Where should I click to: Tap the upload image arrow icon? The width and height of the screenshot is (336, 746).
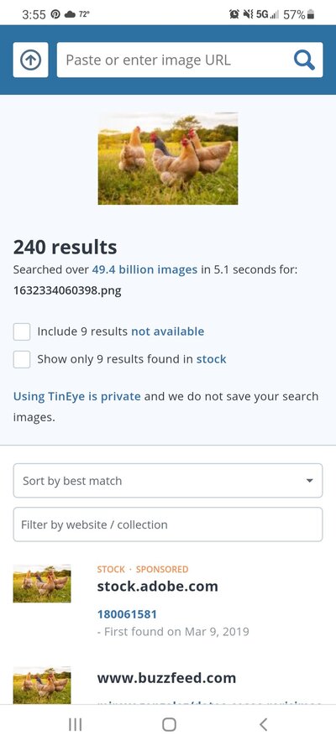30,60
